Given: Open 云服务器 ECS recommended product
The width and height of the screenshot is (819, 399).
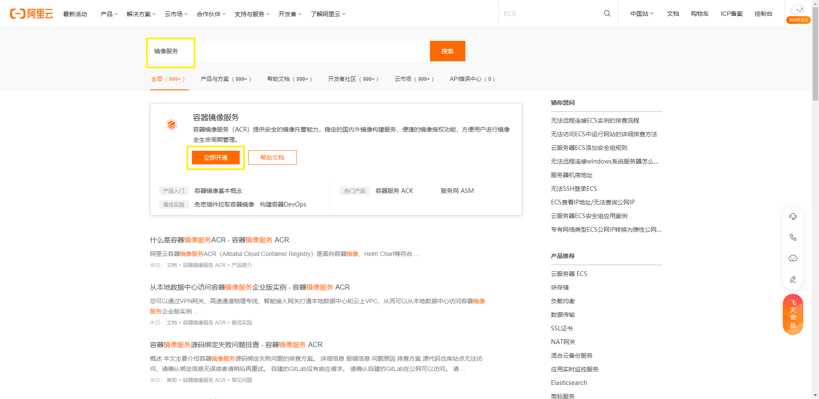Looking at the screenshot, I should coord(569,274).
